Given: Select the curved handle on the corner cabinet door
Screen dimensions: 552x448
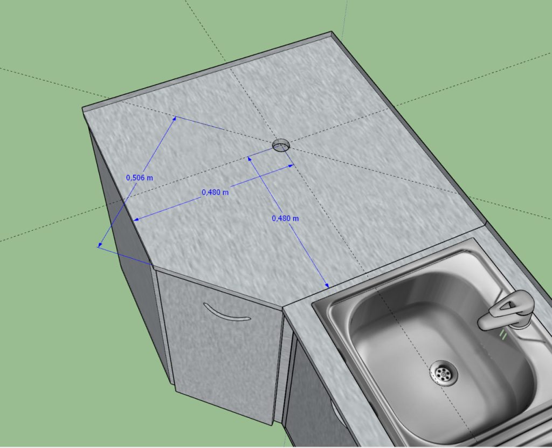Looking at the screenshot, I should (227, 313).
